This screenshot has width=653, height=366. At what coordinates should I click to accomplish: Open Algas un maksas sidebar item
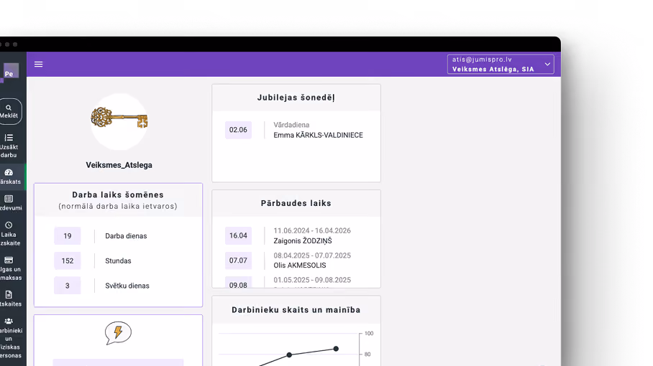[x=10, y=268]
